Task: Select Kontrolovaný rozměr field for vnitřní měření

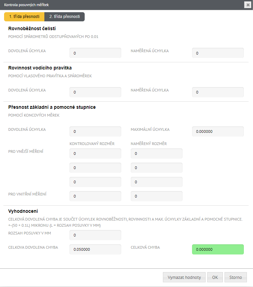Action: pos(95,196)
